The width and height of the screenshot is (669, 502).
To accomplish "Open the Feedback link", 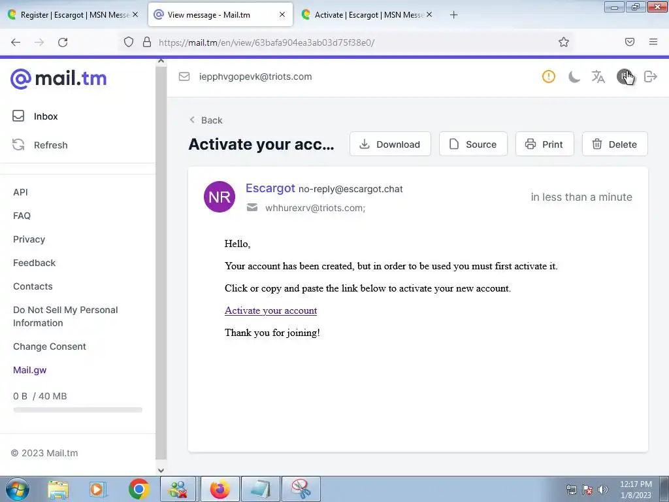I will click(x=34, y=263).
